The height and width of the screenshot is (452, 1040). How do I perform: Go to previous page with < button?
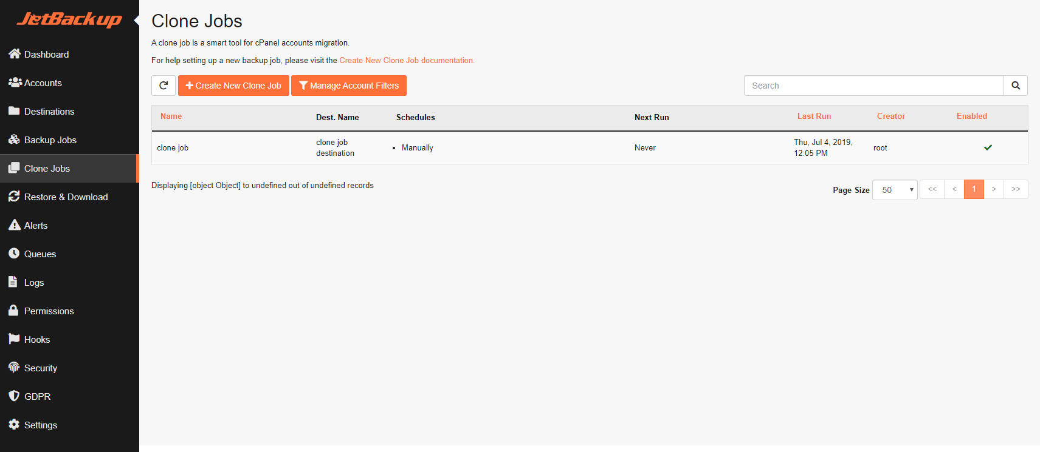954,189
